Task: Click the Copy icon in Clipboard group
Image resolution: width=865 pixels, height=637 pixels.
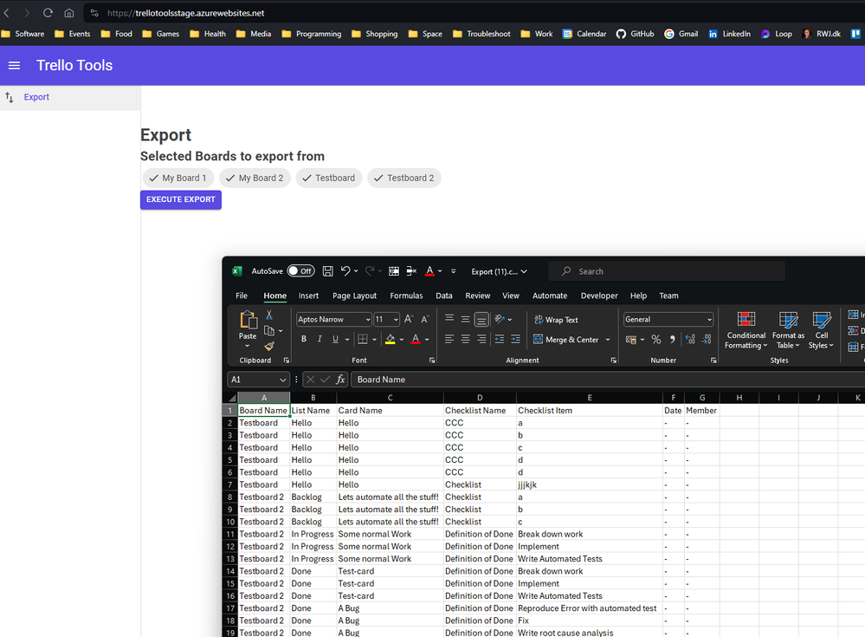Action: [x=269, y=331]
